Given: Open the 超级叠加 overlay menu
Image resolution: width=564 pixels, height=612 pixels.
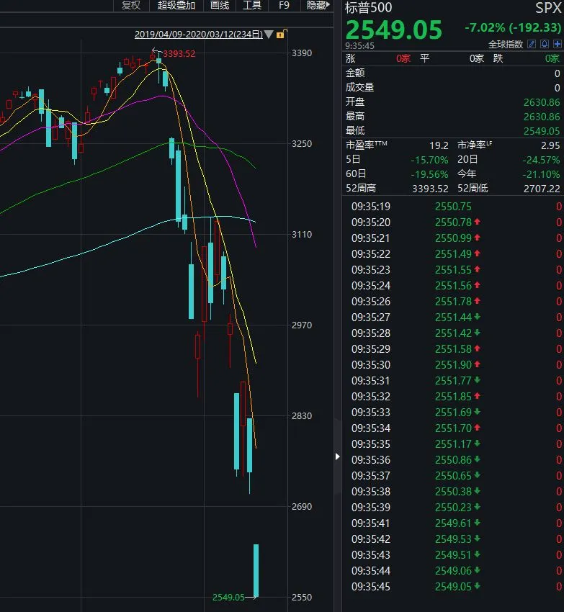Looking at the screenshot, I should coord(176,5).
